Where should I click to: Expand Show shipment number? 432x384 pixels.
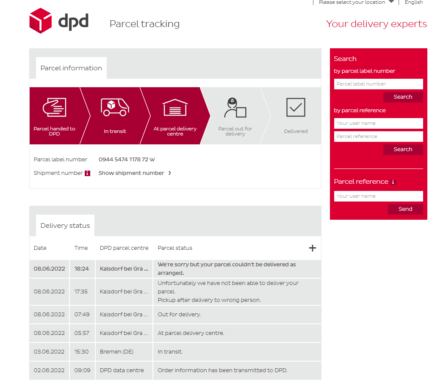pos(135,173)
